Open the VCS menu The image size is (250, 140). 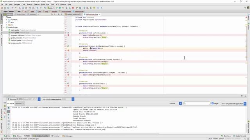[57, 4]
